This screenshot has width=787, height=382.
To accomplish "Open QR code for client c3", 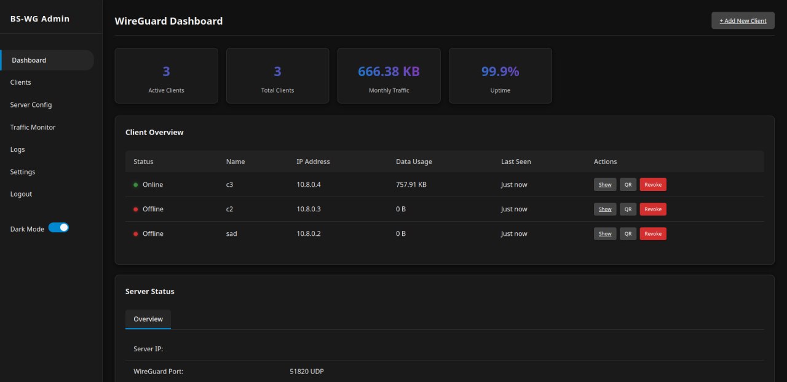I will coord(628,184).
